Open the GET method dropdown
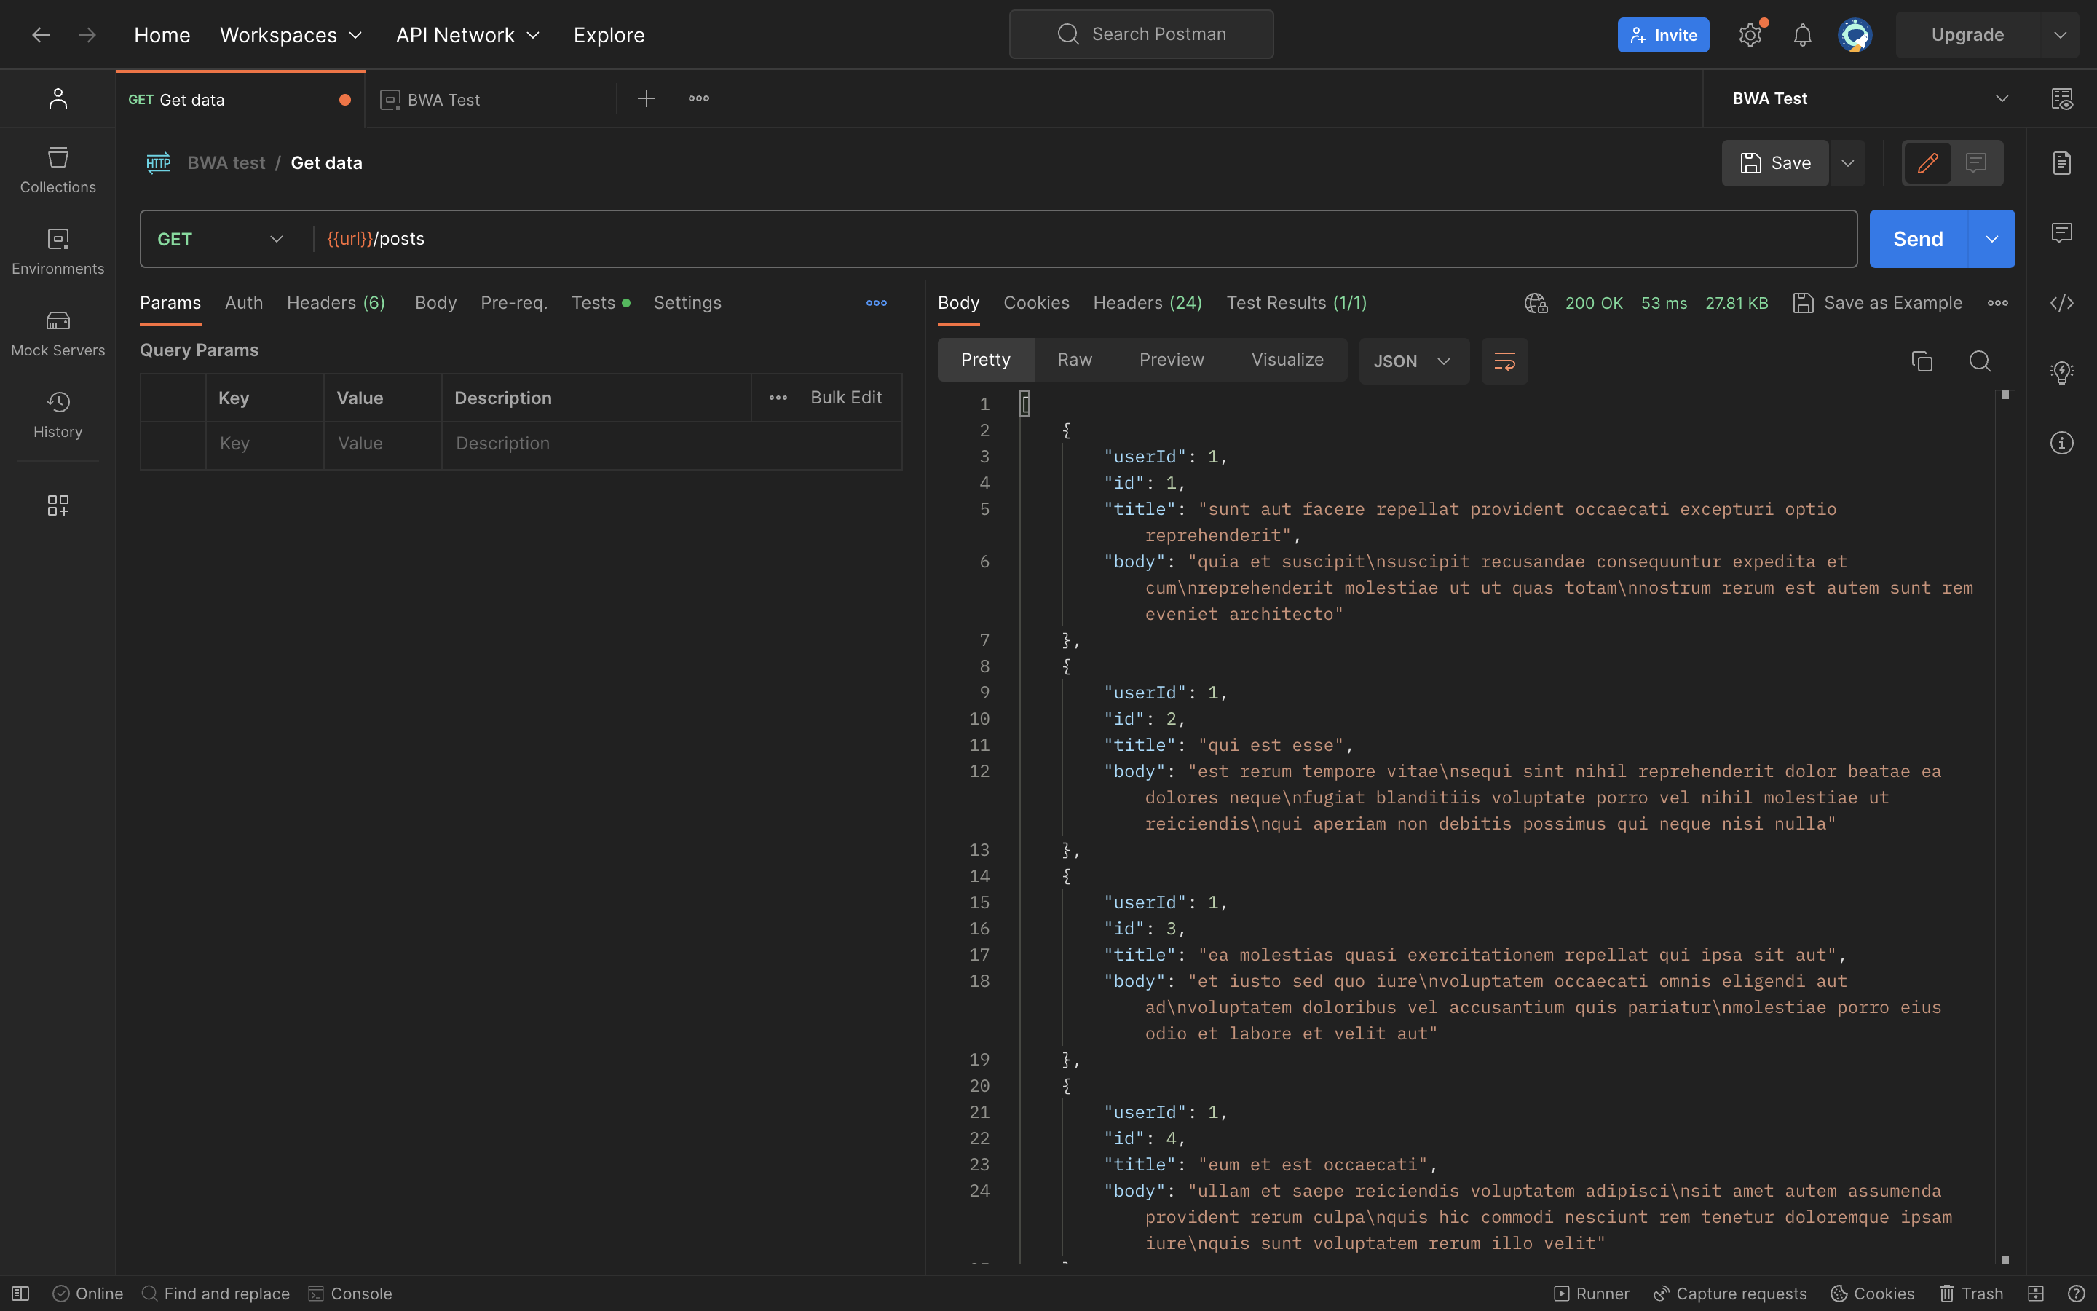This screenshot has width=2097, height=1311. point(221,238)
